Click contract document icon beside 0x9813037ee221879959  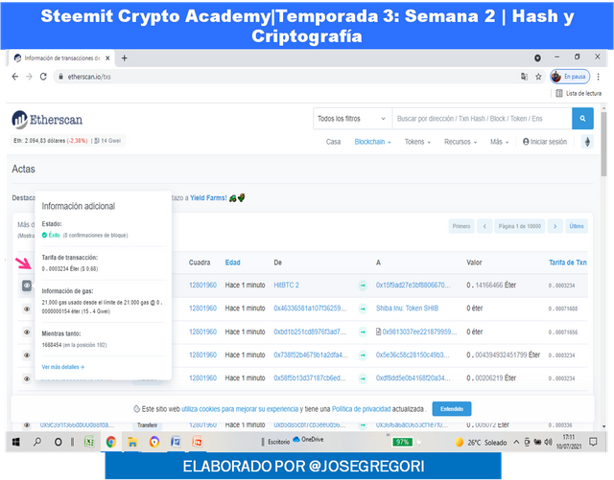click(x=378, y=331)
